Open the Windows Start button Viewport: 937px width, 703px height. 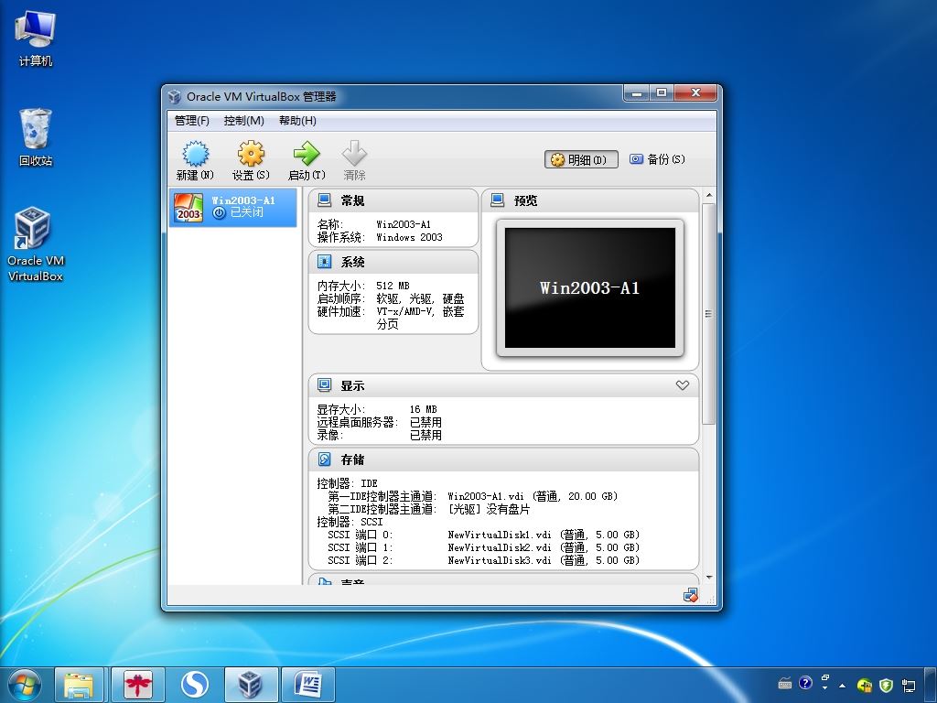pyautogui.click(x=25, y=685)
